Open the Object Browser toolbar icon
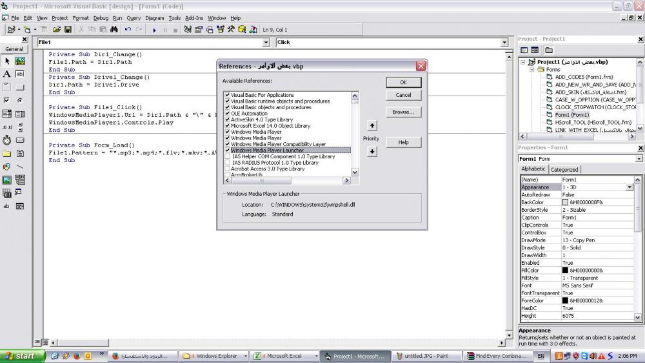Screen dimensions: 645x363 221,30
